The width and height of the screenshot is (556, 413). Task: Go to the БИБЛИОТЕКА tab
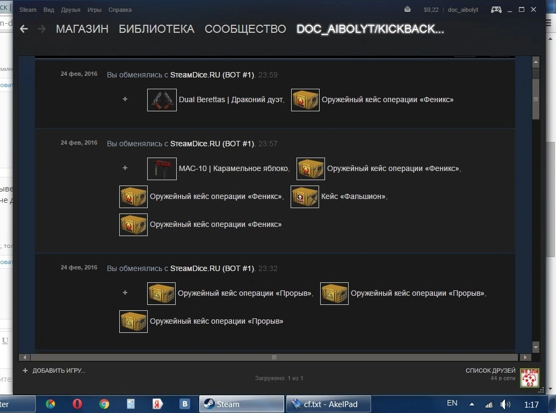pos(156,29)
